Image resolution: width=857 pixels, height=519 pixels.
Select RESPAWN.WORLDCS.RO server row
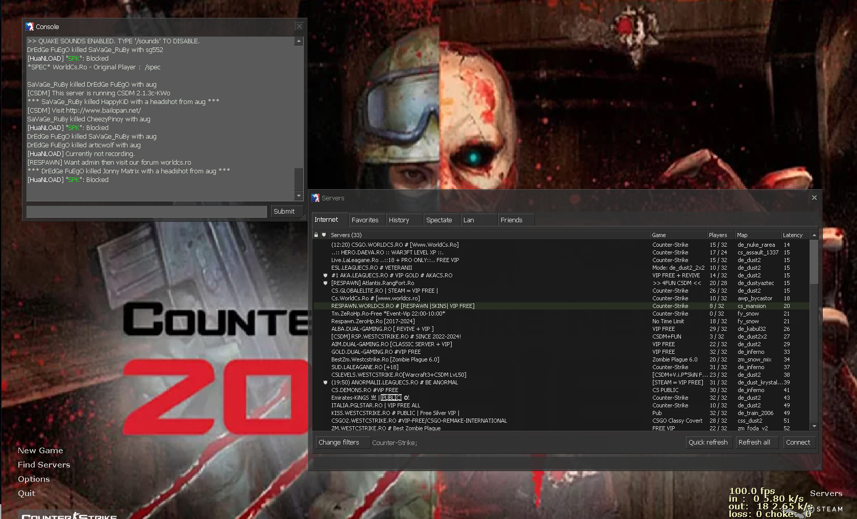pos(560,306)
